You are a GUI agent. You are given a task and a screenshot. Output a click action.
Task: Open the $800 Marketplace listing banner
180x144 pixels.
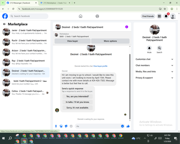(92, 35)
